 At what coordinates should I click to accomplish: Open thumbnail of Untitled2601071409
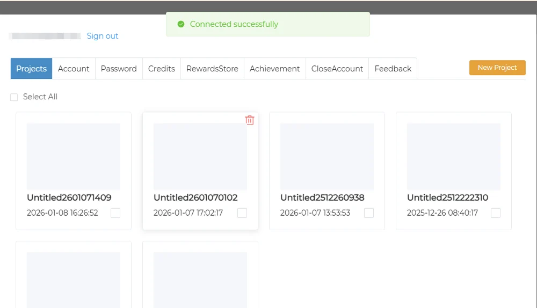pos(74,156)
